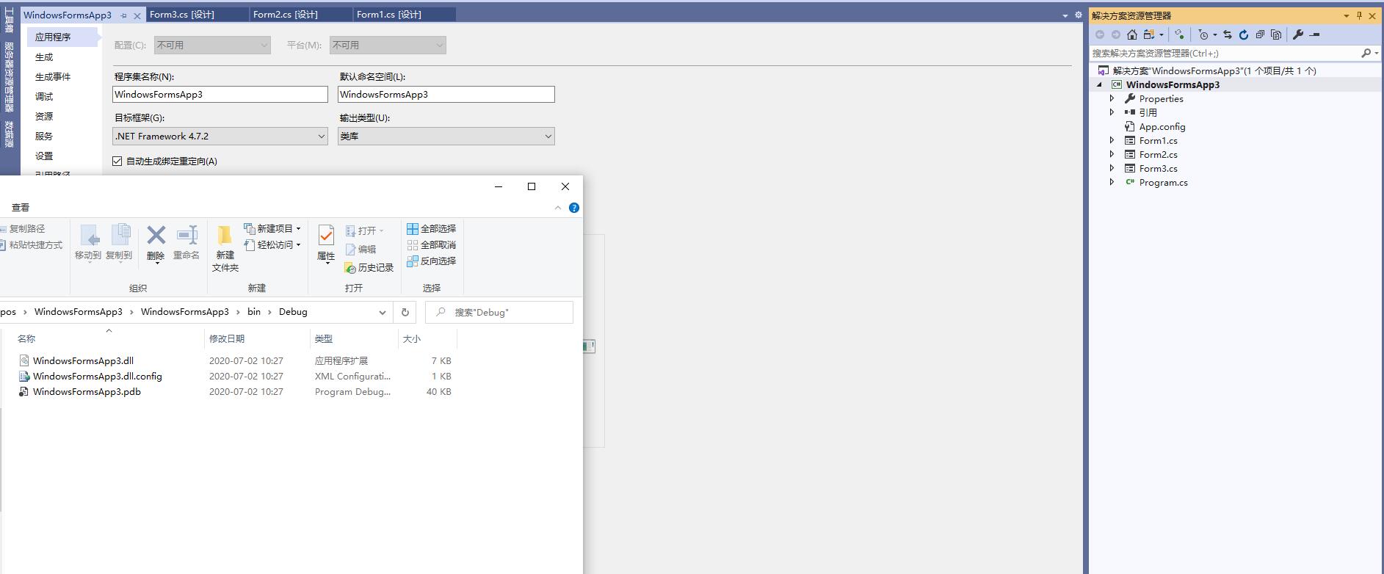Open address bar history dropdown in Explorer
The height and width of the screenshot is (574, 1384).
point(382,312)
